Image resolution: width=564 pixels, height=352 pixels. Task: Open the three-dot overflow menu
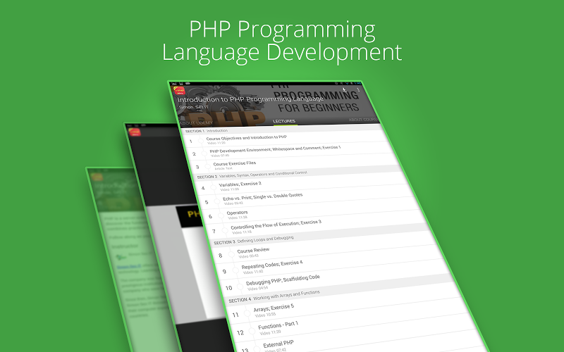pos(358,90)
